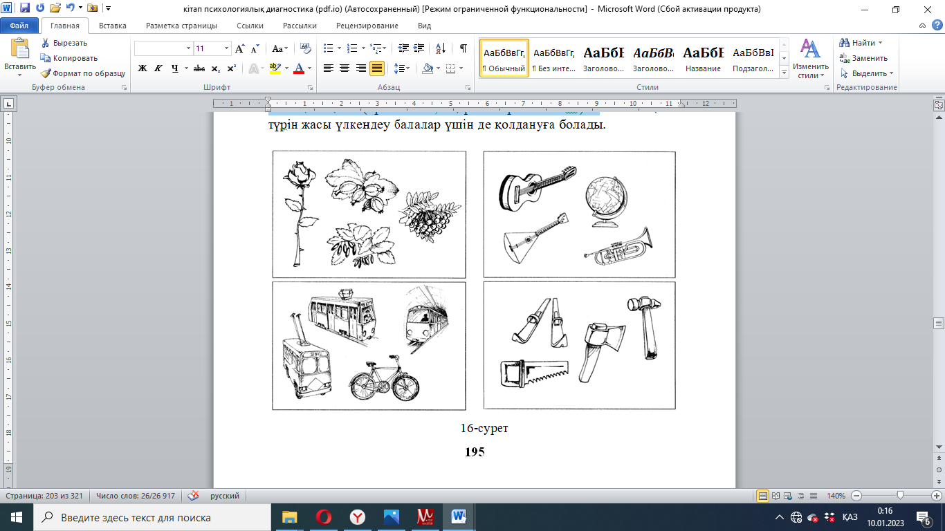Image resolution: width=945 pixels, height=531 pixels.
Task: Apply superscript formatting
Action: pyautogui.click(x=231, y=68)
